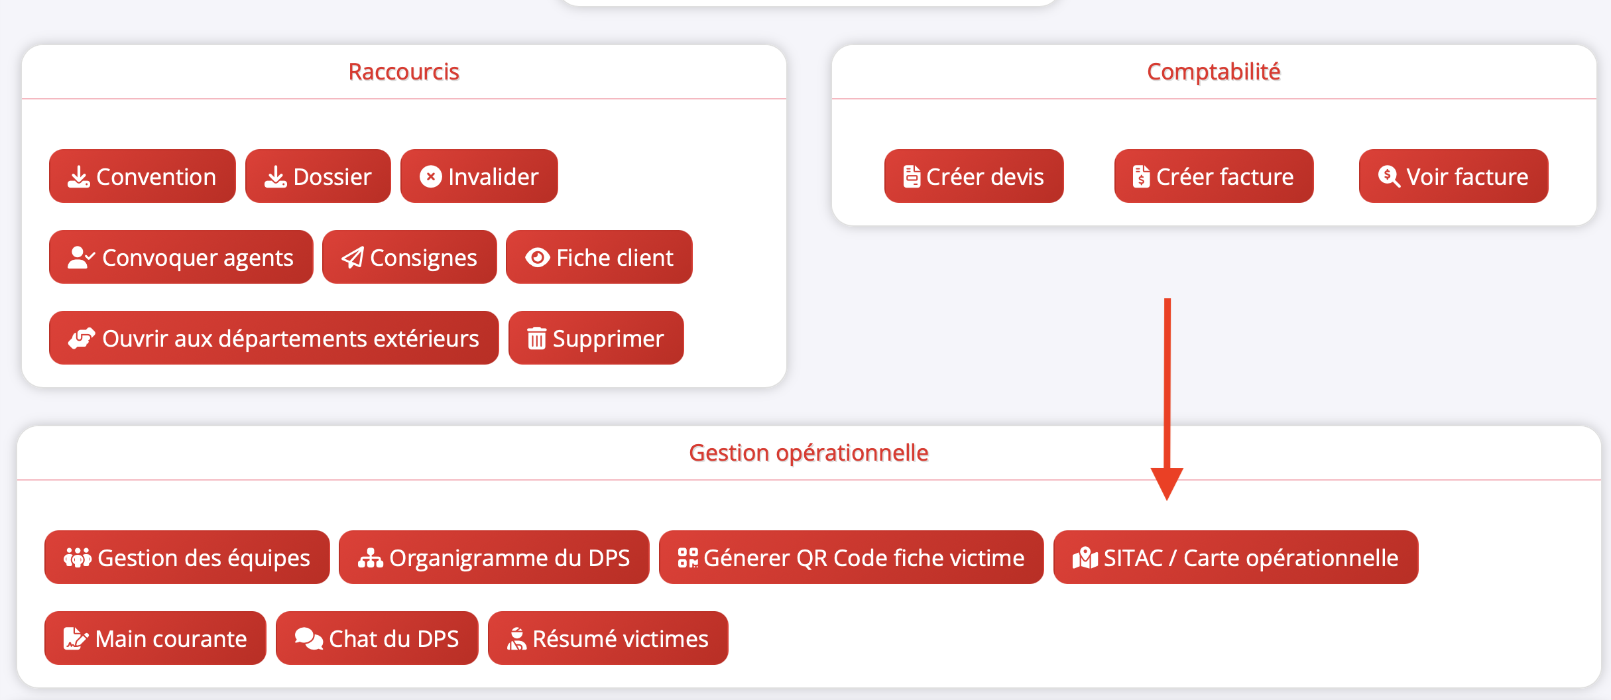Open Voir facture
This screenshot has height=700, width=1611.
[1453, 176]
